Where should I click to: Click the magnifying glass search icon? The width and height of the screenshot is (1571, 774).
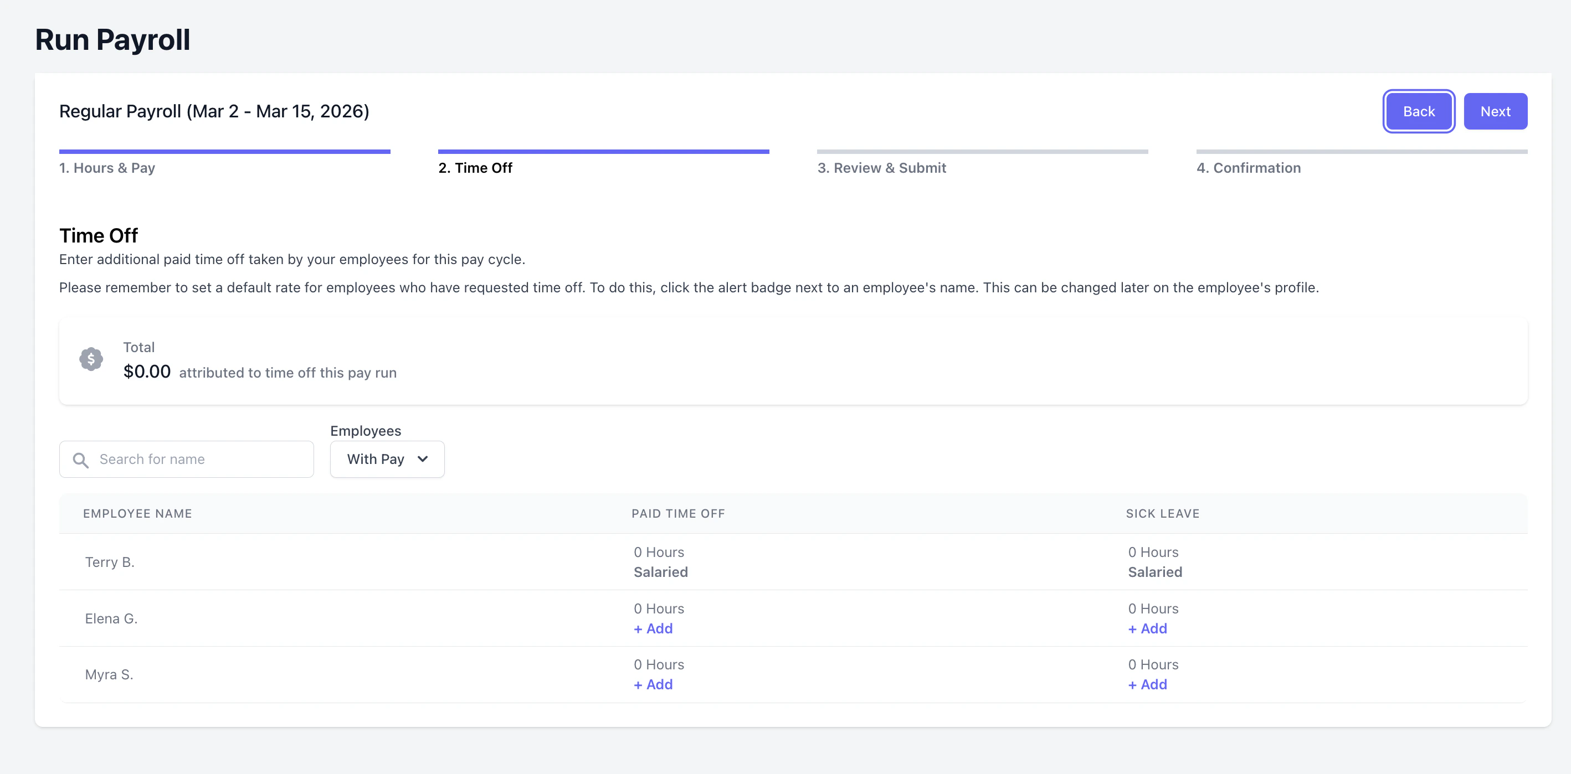(x=80, y=460)
